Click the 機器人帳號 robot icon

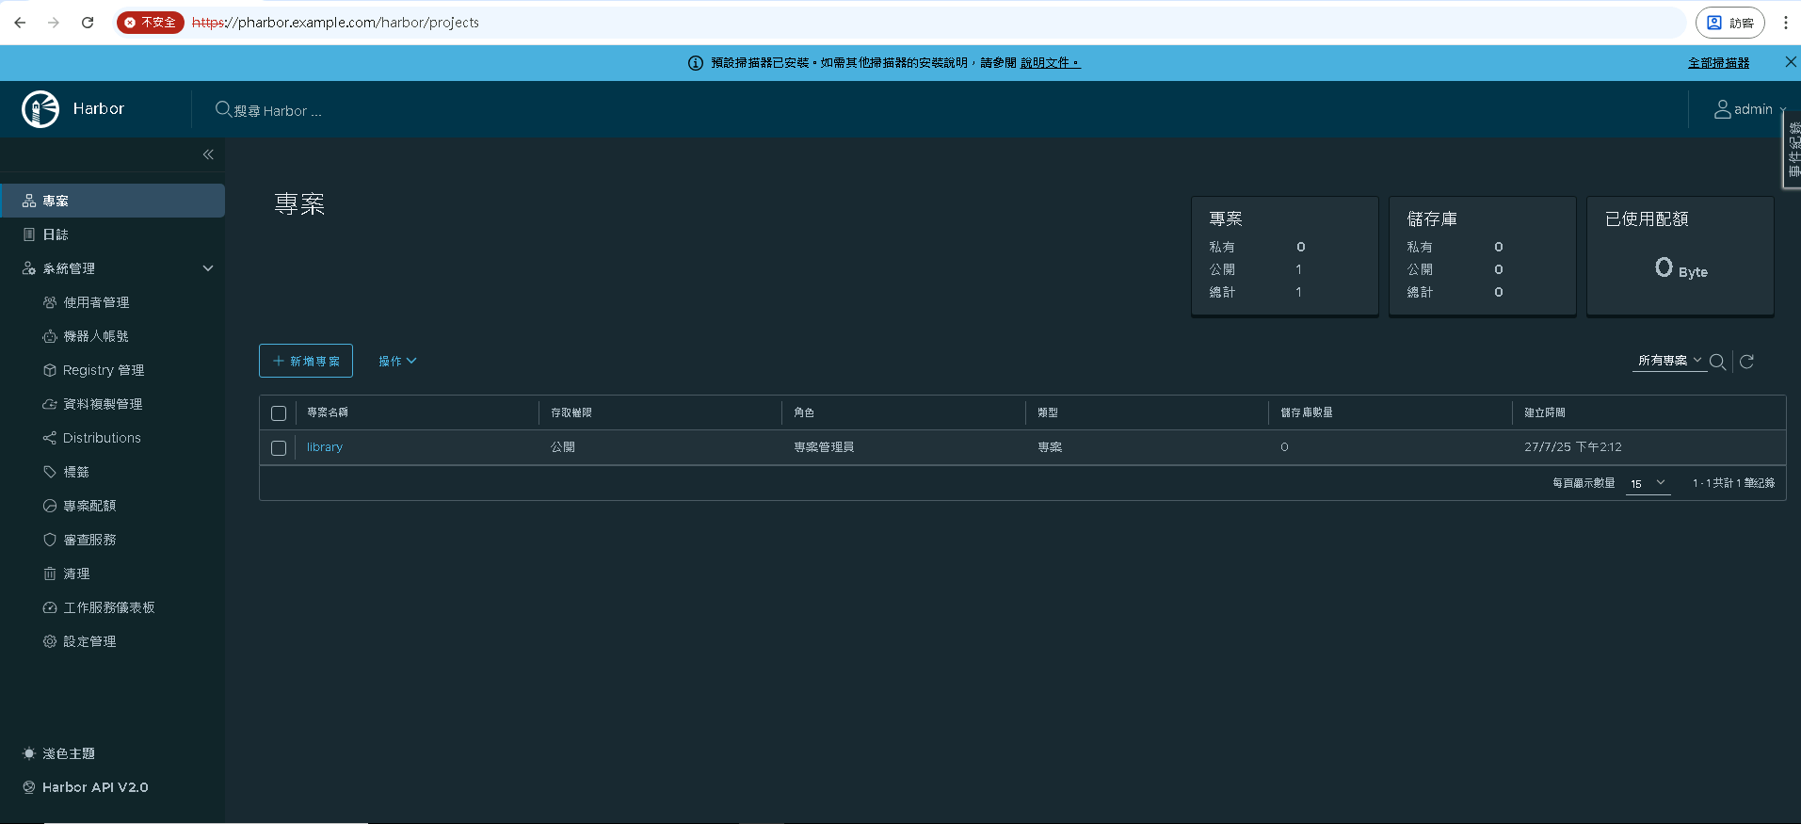point(50,336)
